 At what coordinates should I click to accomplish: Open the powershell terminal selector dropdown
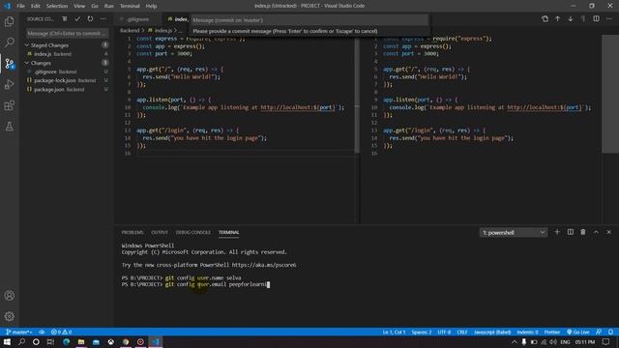coord(514,232)
